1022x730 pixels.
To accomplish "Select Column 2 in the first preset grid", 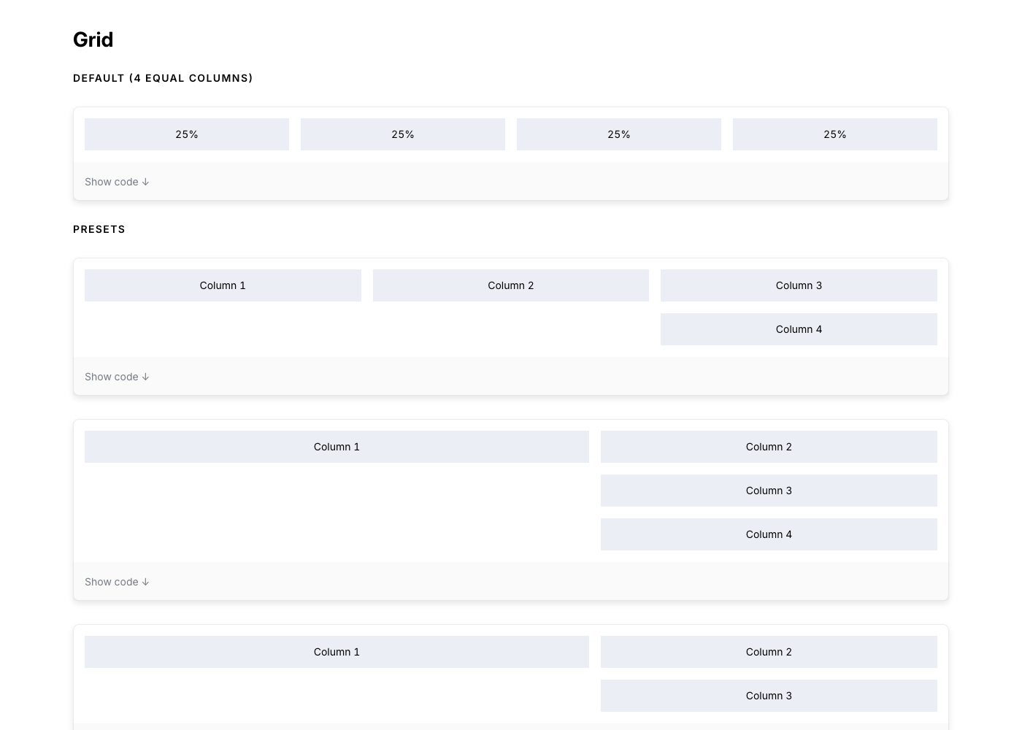I will tap(511, 285).
